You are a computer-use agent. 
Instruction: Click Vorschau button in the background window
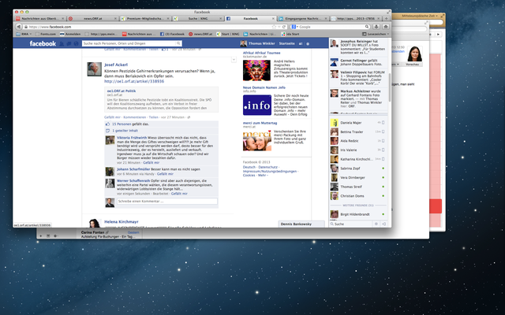click(412, 65)
